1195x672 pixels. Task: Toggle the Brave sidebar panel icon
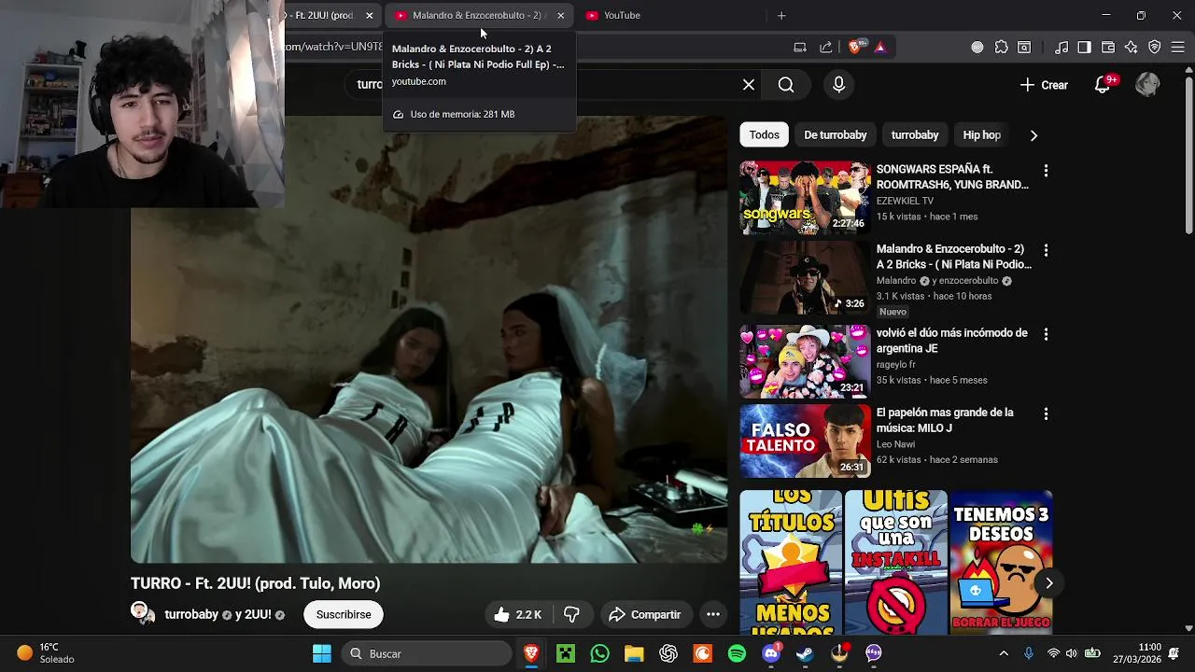[x=1084, y=47]
